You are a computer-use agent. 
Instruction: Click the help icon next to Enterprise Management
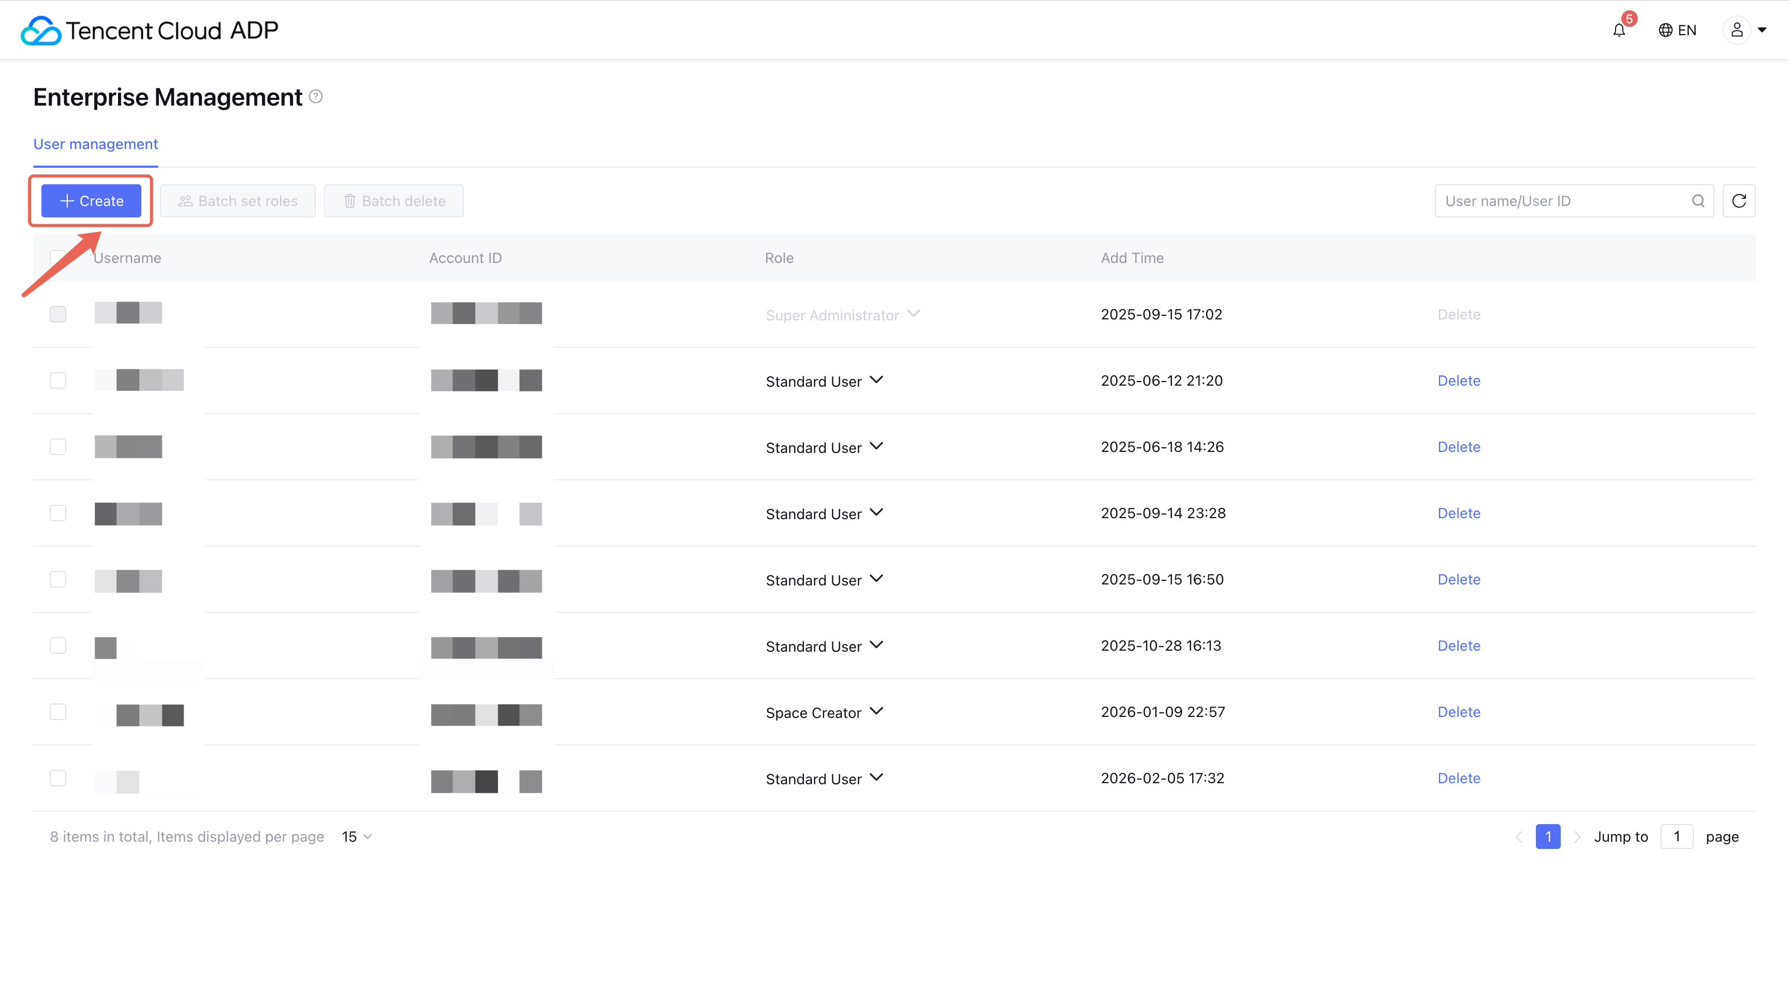[316, 96]
